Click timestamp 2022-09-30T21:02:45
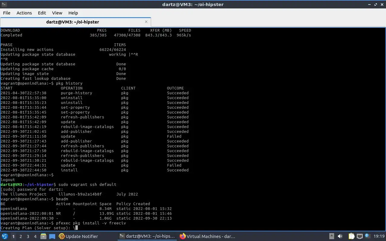Image resolution: width=386 pixels, height=241 pixels. tap(24, 132)
